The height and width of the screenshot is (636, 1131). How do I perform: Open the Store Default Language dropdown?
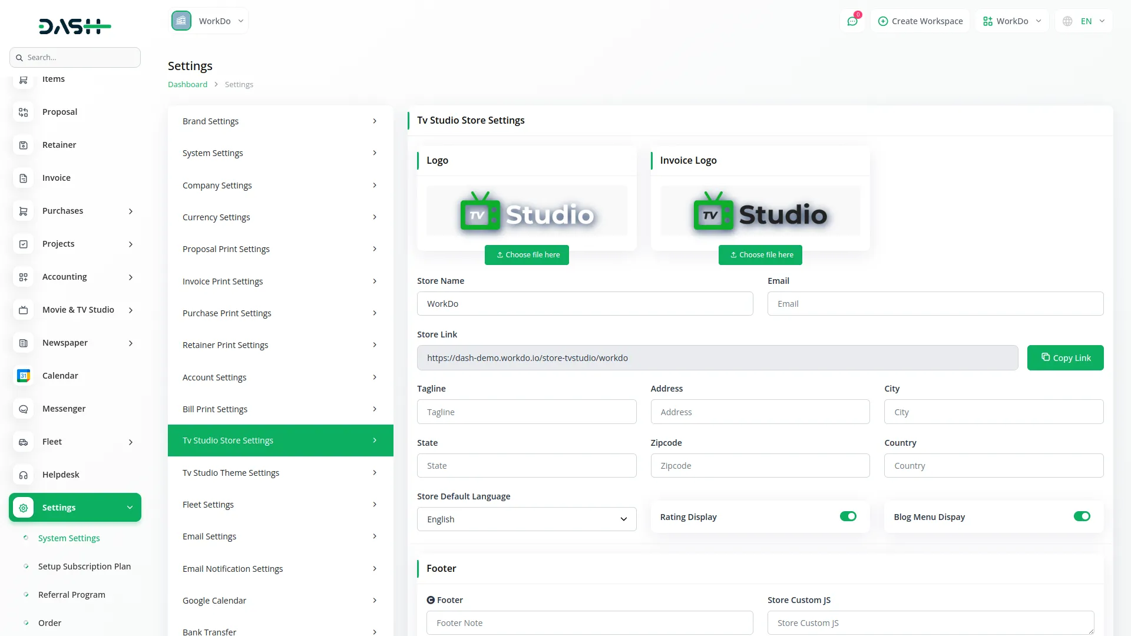click(527, 519)
